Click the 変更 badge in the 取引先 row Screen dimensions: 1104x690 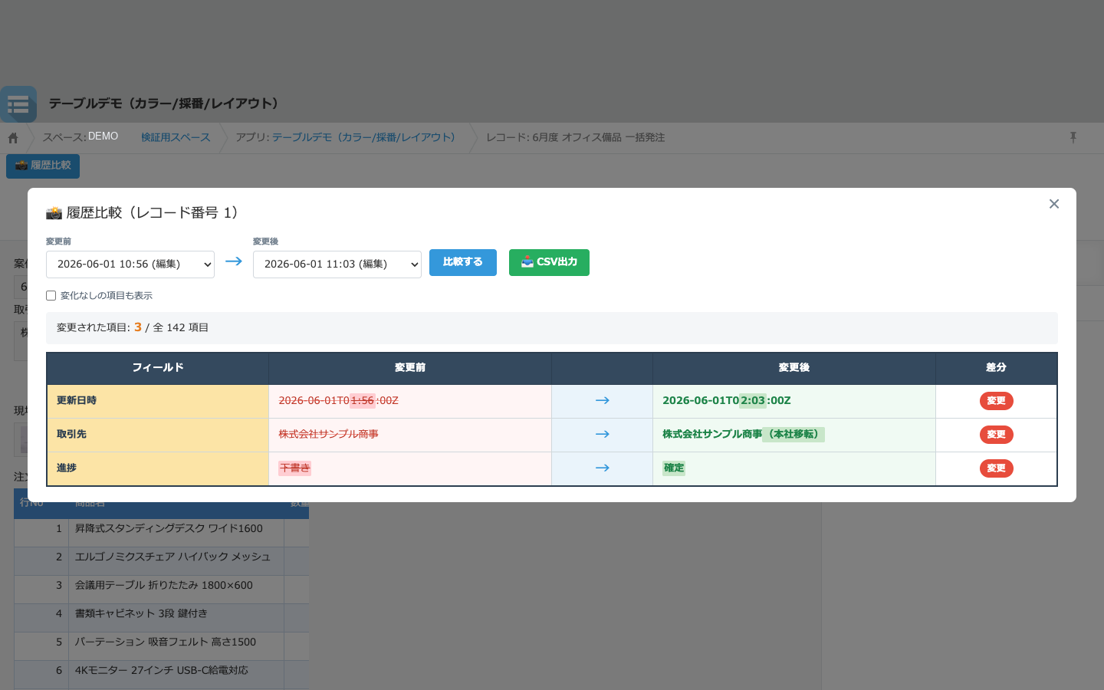click(996, 435)
